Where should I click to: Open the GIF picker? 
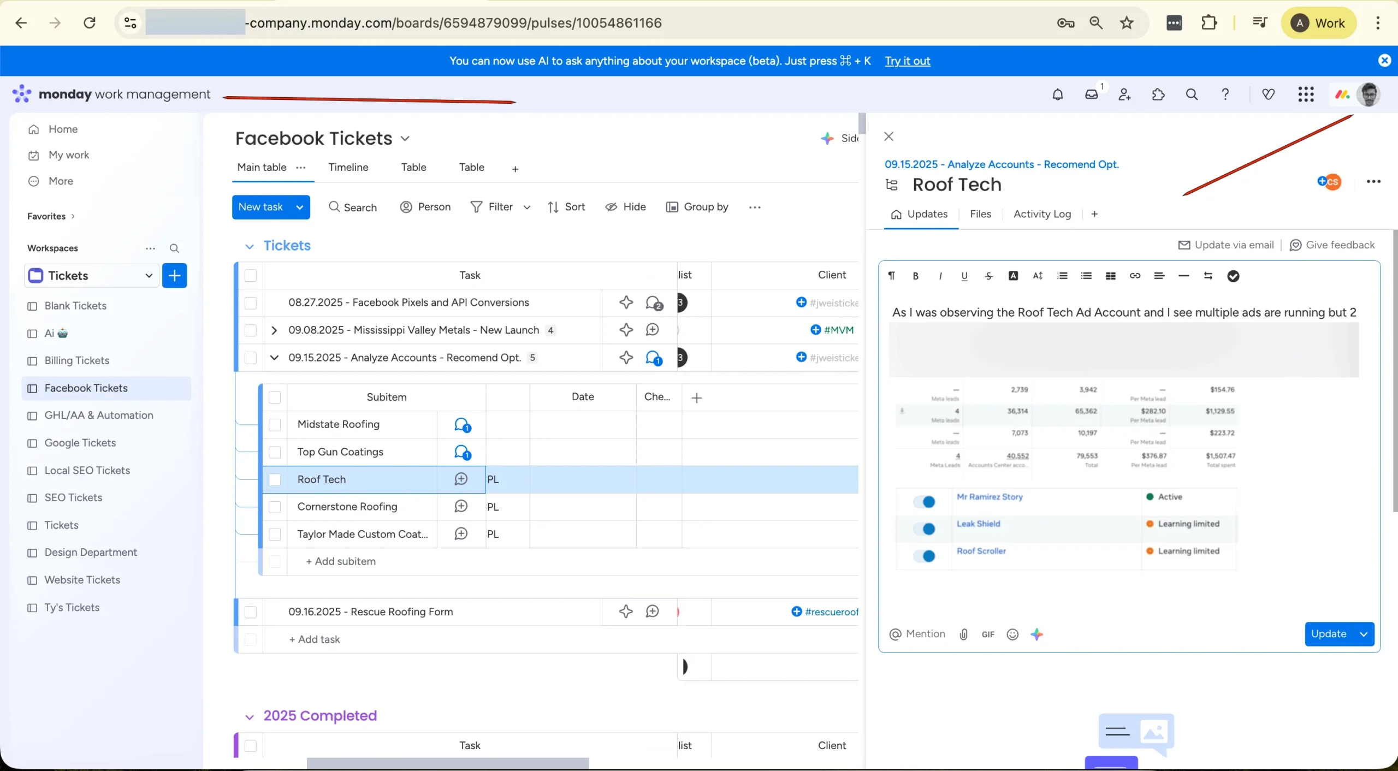point(988,634)
